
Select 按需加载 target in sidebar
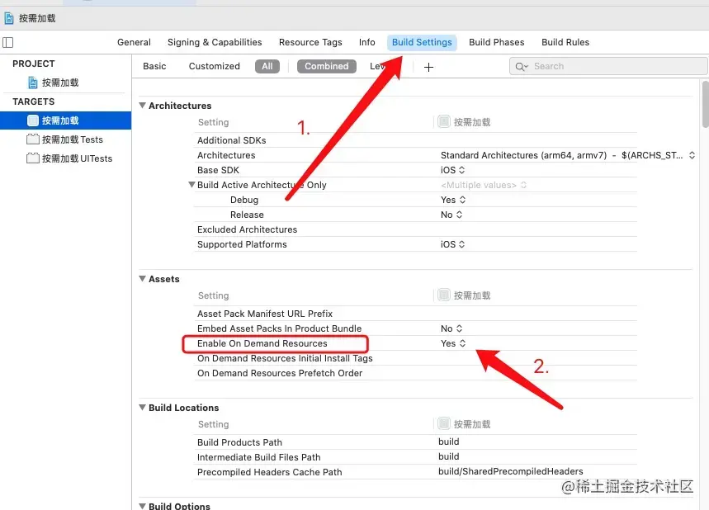[65, 120]
